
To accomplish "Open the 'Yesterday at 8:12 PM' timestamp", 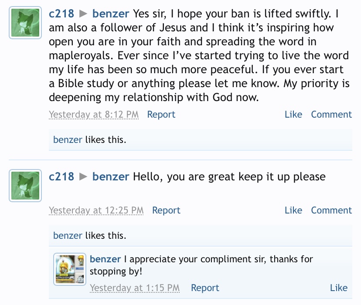I will click(x=94, y=115).
